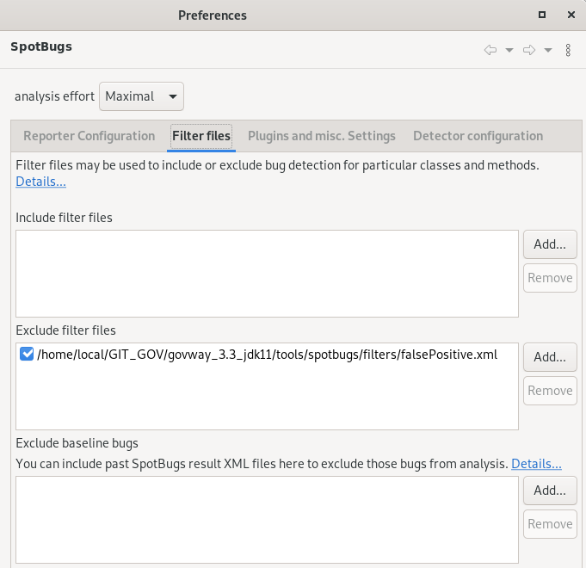Select the Filter files tab
The width and height of the screenshot is (586, 568).
point(201,136)
